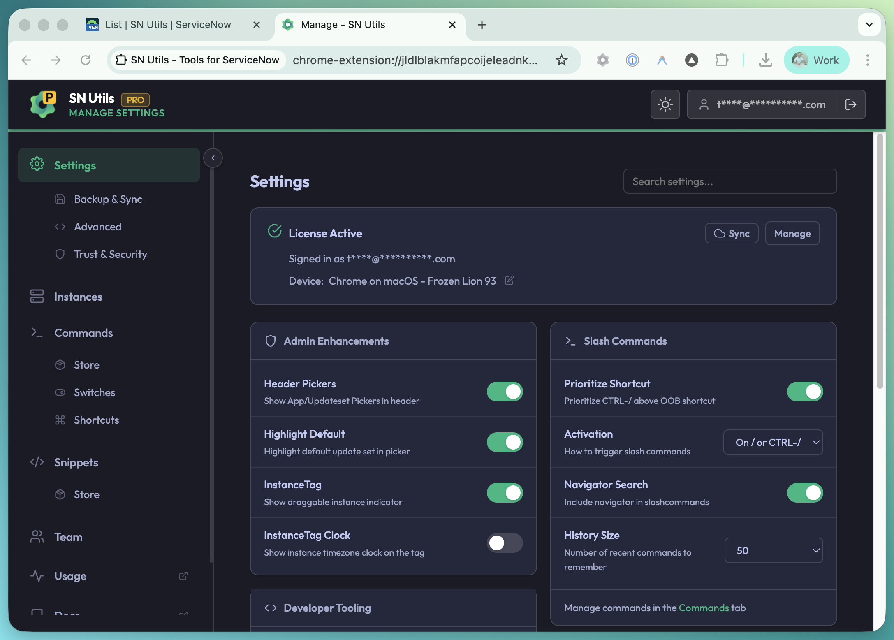This screenshot has width=894, height=640.
Task: Turn off Navigator Search
Action: click(x=805, y=493)
